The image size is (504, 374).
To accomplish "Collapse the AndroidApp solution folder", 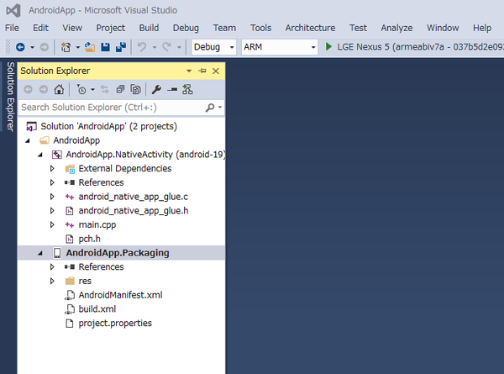I will tap(28, 140).
